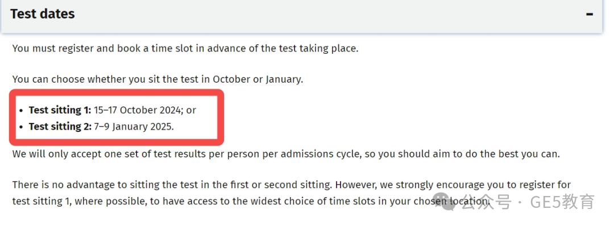Click the "You must register and book" sentence
Image resolution: width=614 pixels, height=226 pixels.
coord(185,49)
